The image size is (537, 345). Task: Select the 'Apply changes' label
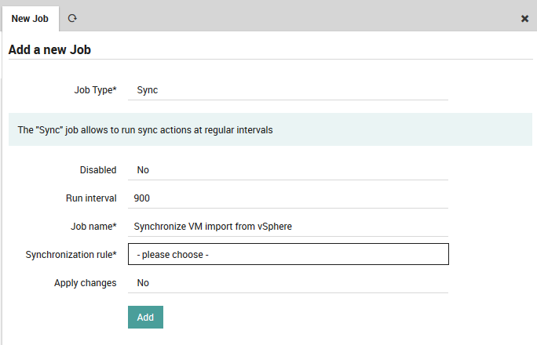point(85,283)
